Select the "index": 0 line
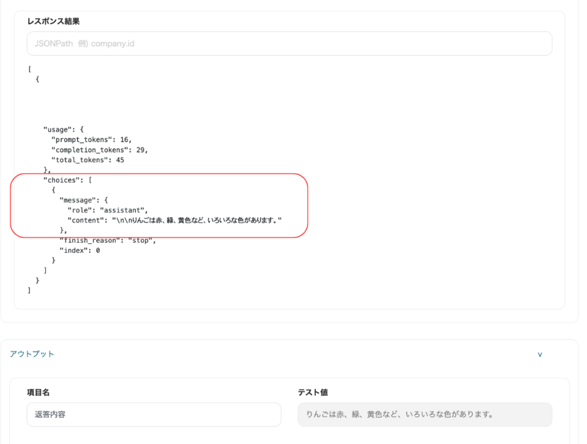The image size is (587, 444). click(x=80, y=250)
